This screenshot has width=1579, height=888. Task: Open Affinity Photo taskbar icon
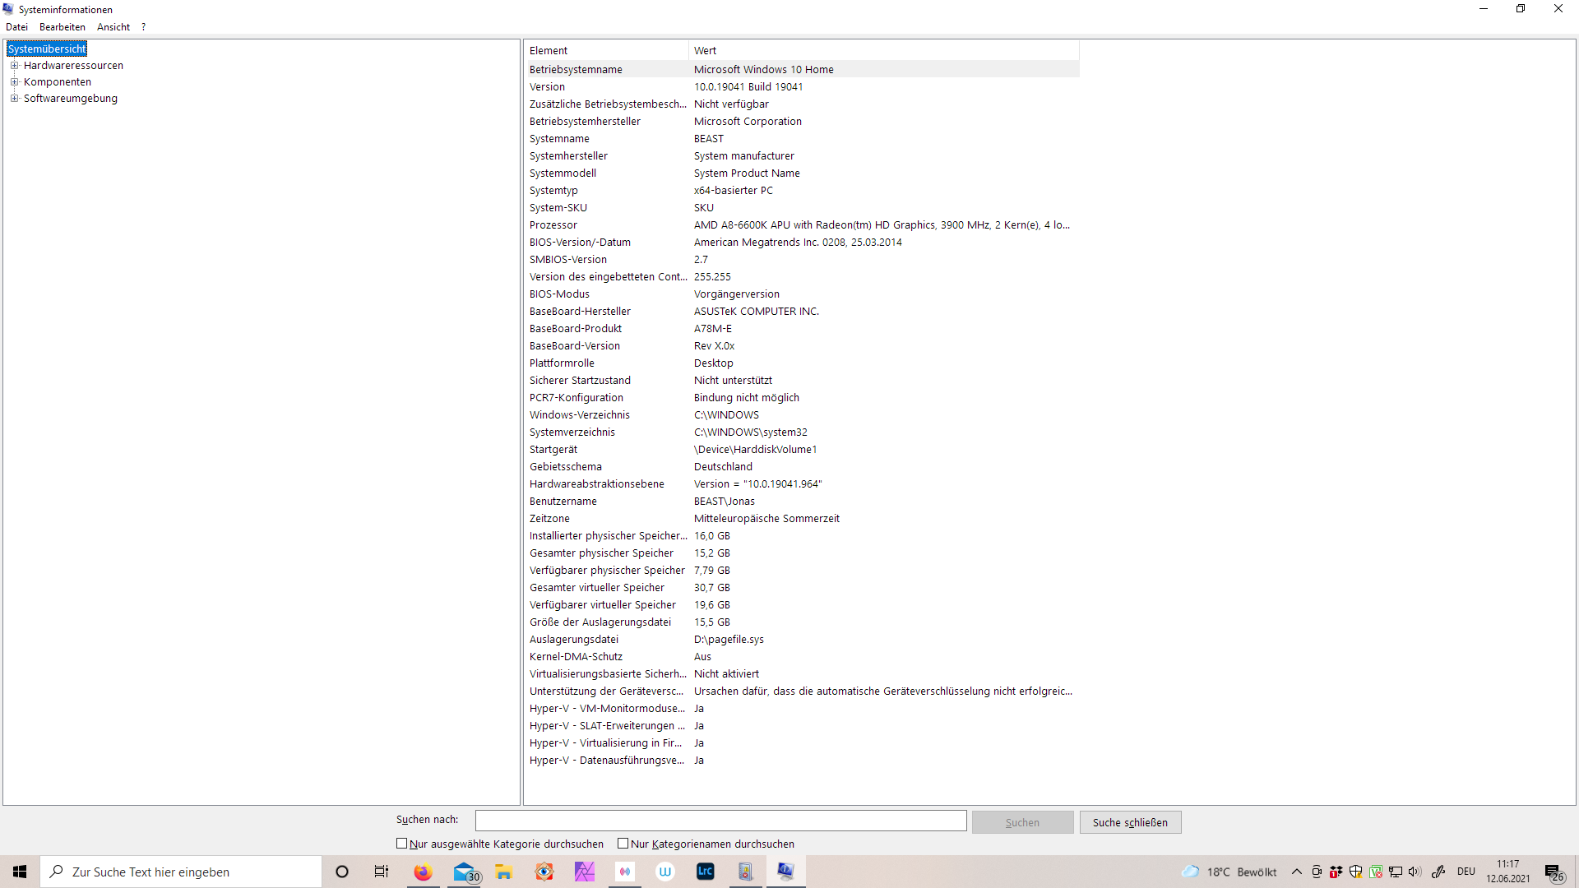pos(585,872)
